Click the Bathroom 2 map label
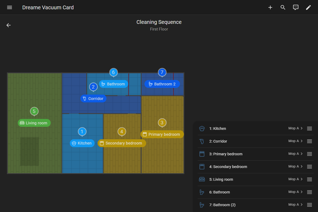 tap(162, 84)
